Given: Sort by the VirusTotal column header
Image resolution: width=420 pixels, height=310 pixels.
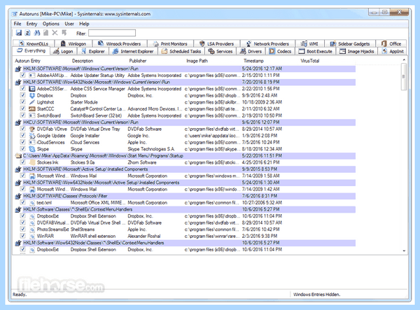Looking at the screenshot, I should [x=310, y=61].
